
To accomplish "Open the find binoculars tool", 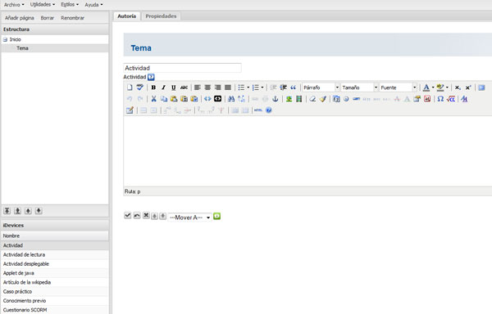I will pos(231,99).
